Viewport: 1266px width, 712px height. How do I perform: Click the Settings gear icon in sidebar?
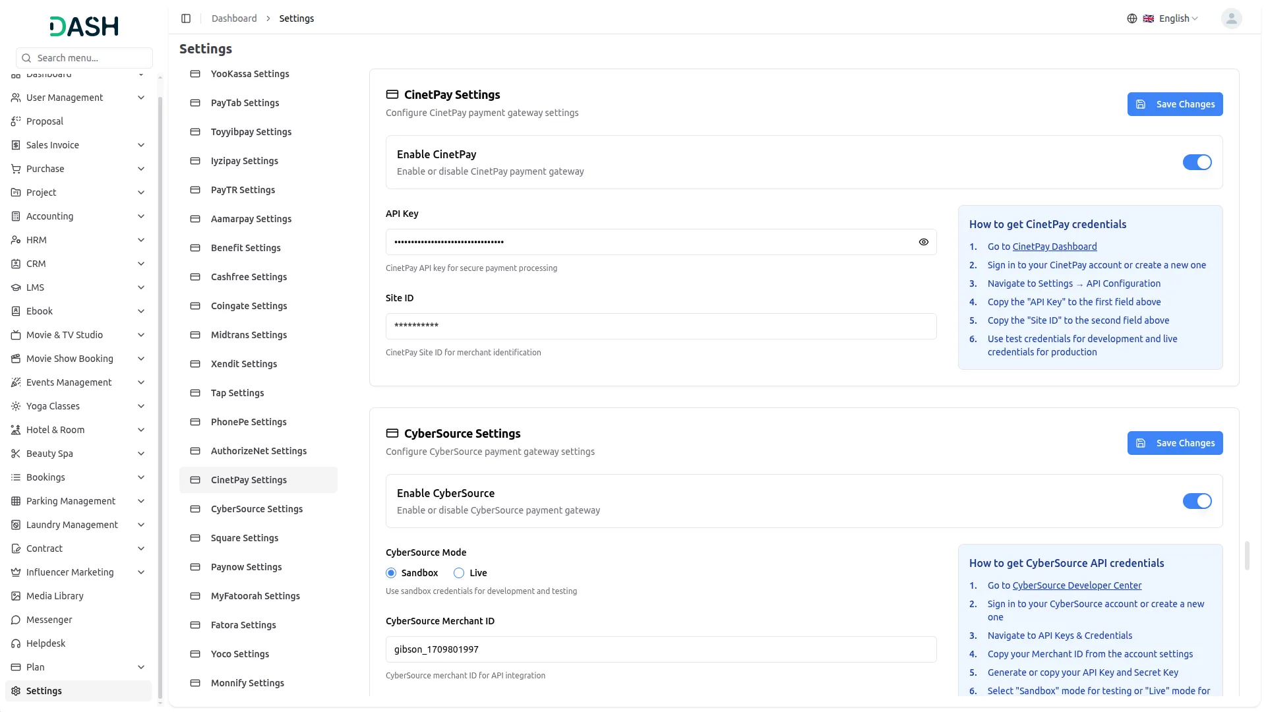pos(16,691)
